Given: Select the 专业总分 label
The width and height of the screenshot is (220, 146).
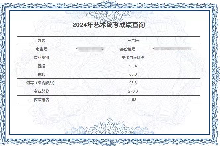Looking at the screenshot, I should pyautogui.click(x=41, y=91).
